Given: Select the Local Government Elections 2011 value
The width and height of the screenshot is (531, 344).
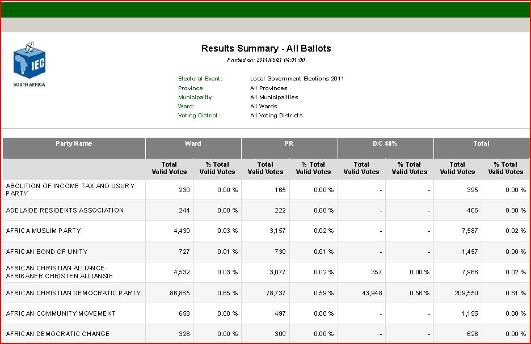Looking at the screenshot, I should (297, 79).
